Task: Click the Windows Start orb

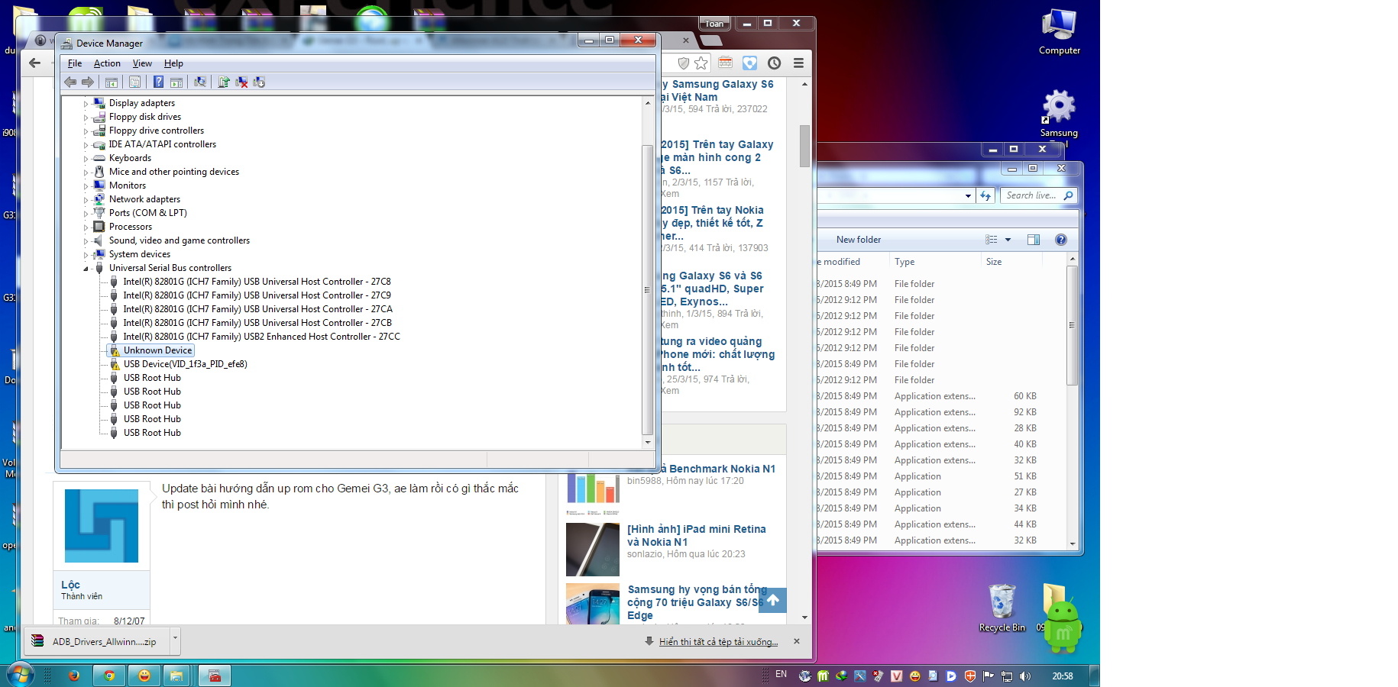Action: point(20,675)
